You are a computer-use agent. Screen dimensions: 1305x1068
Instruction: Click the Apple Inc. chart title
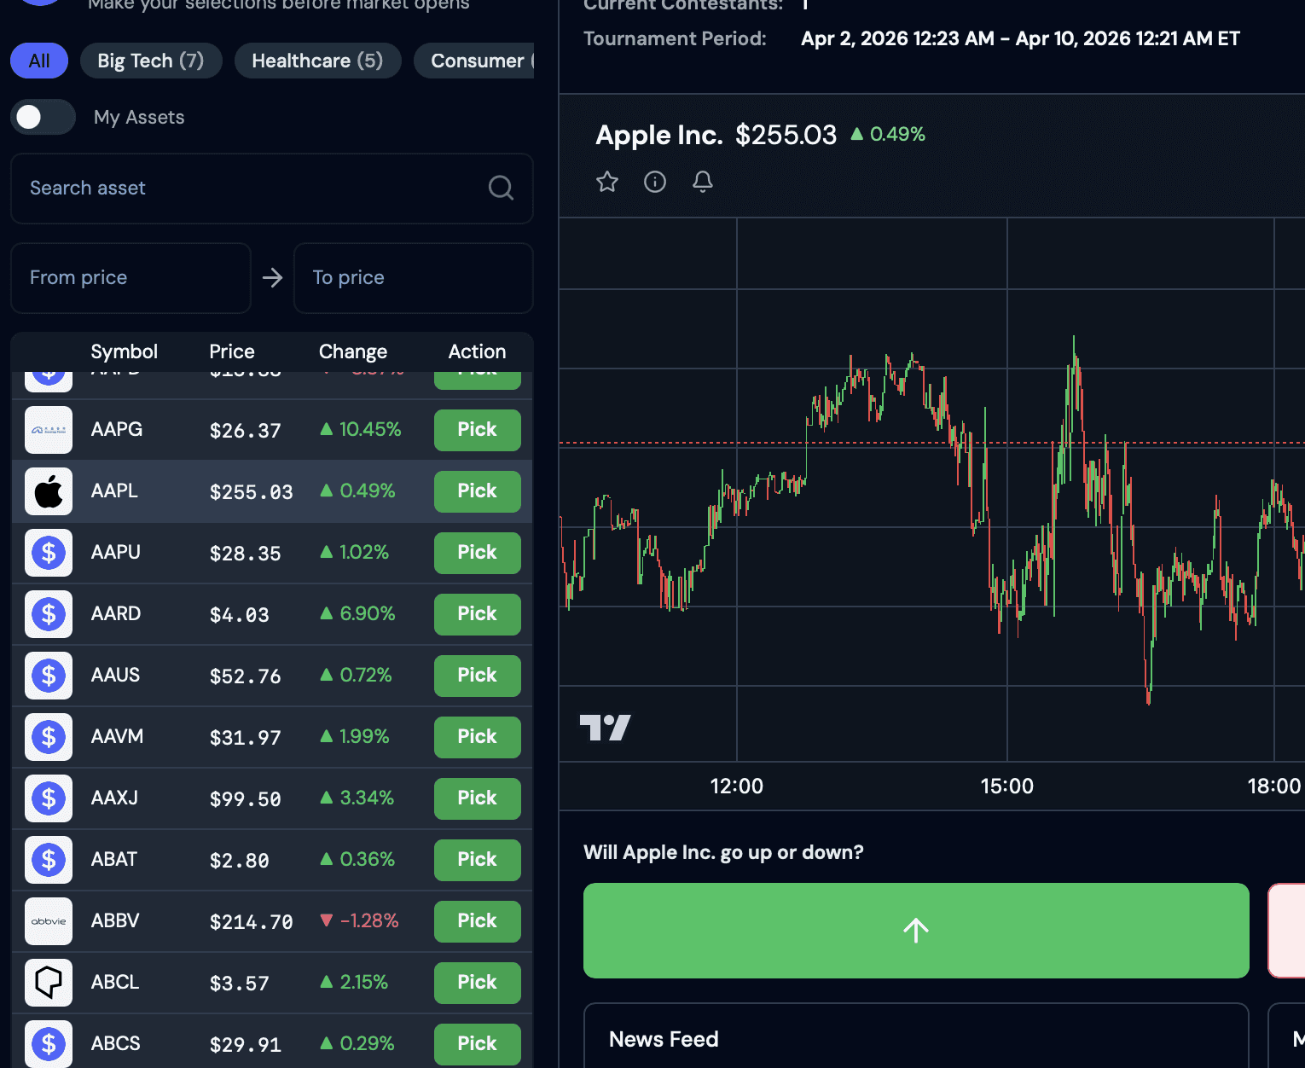[x=659, y=135]
